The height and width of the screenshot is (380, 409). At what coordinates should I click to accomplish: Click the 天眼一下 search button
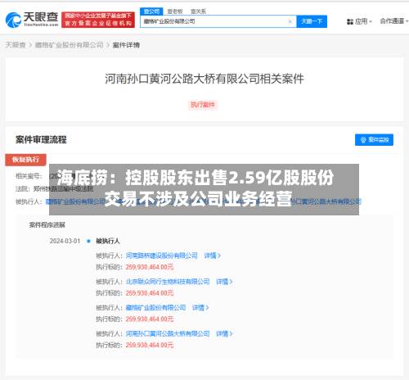tap(312, 21)
